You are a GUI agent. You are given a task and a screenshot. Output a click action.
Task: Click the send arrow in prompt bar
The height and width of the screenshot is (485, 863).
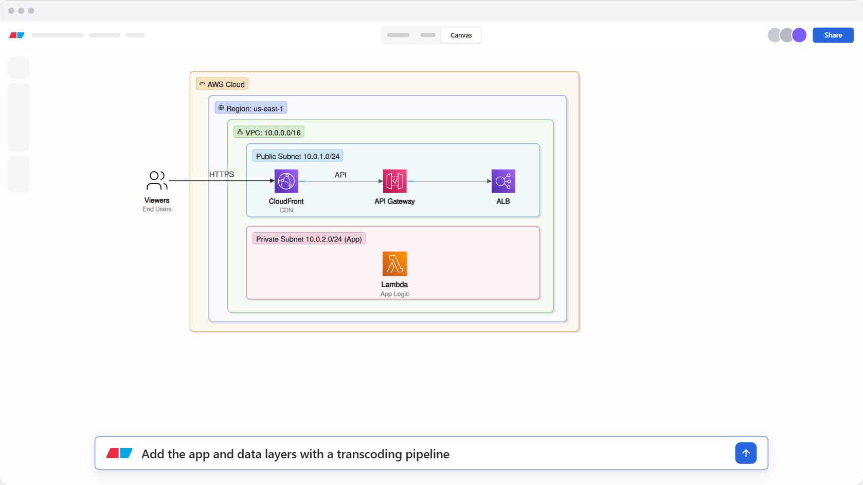[746, 453]
